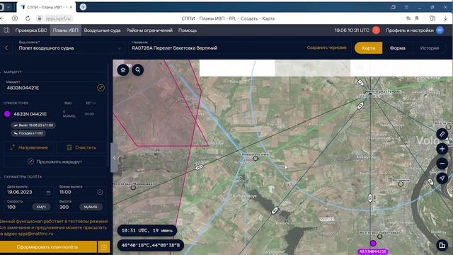Screen dimensions: 453x255
Task: Select the ruler measure tool on map
Action: tap(442, 134)
